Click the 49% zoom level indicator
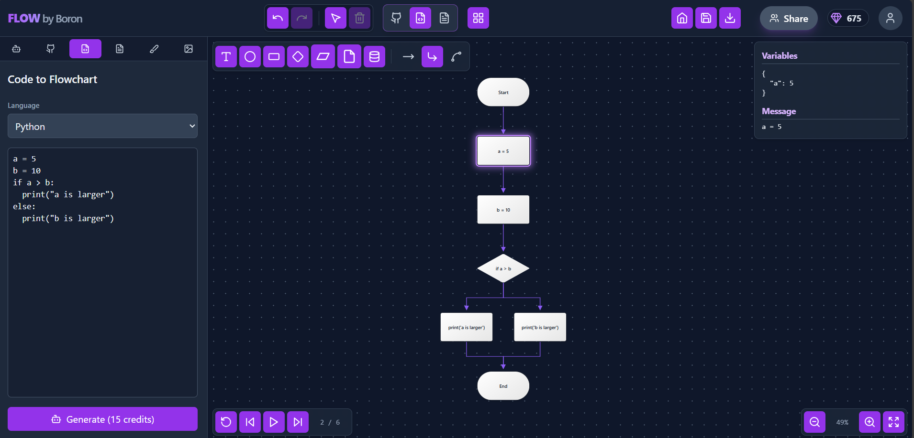Image resolution: width=914 pixels, height=438 pixels. point(842,422)
